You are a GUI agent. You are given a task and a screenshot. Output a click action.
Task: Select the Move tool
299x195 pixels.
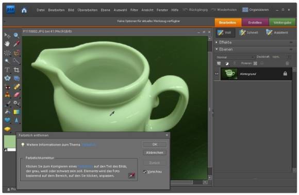point(7,36)
